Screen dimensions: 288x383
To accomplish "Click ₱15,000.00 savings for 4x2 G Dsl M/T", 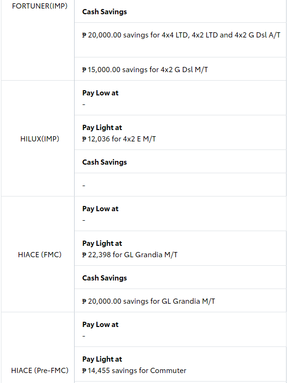I will pos(145,70).
